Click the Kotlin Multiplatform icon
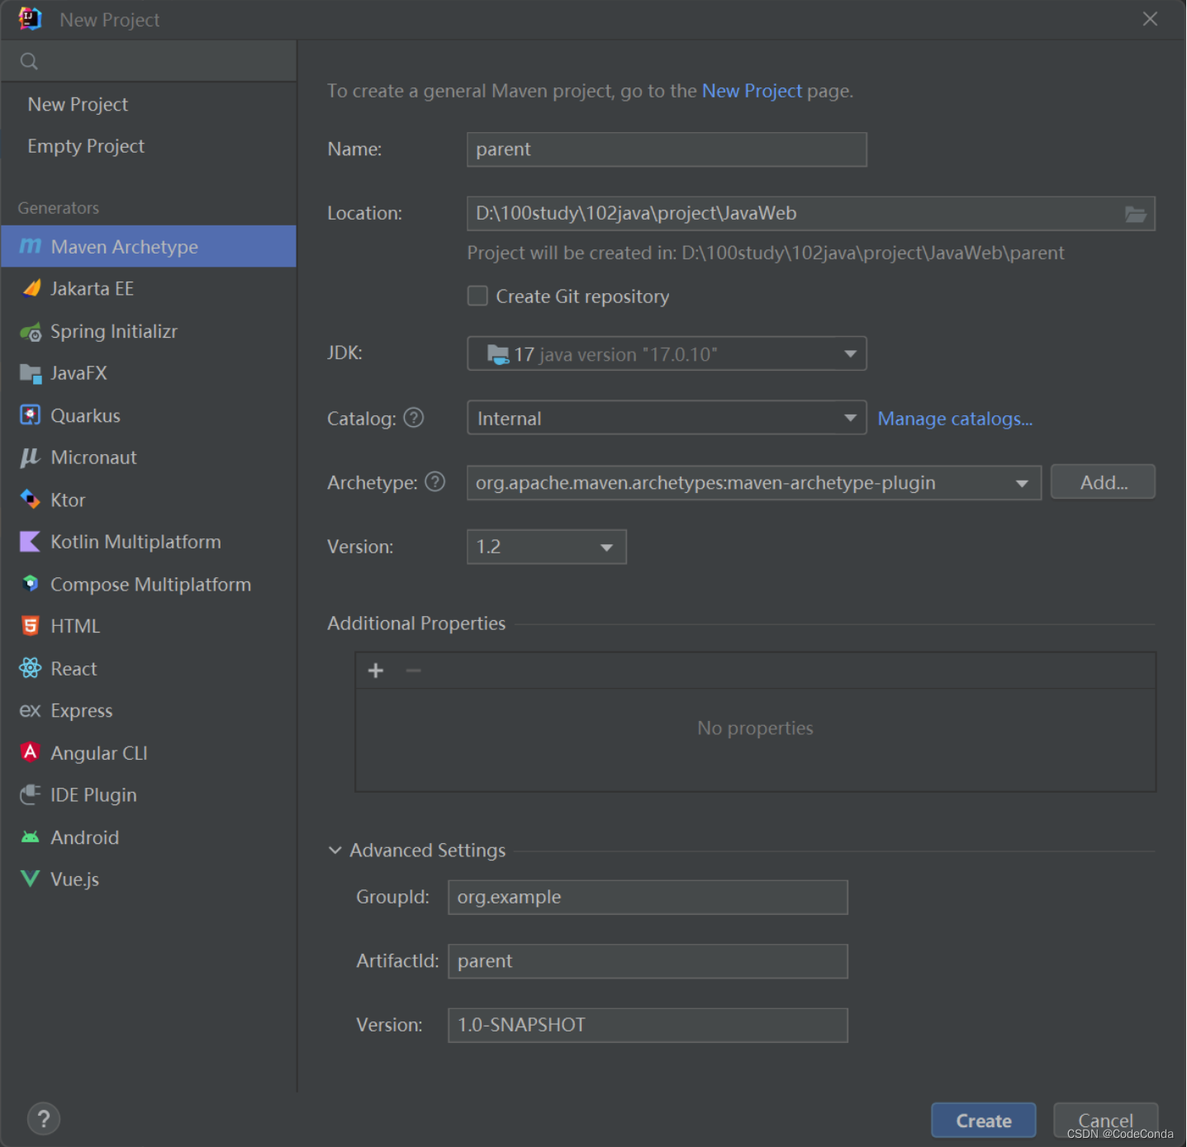1187x1147 pixels. click(31, 542)
